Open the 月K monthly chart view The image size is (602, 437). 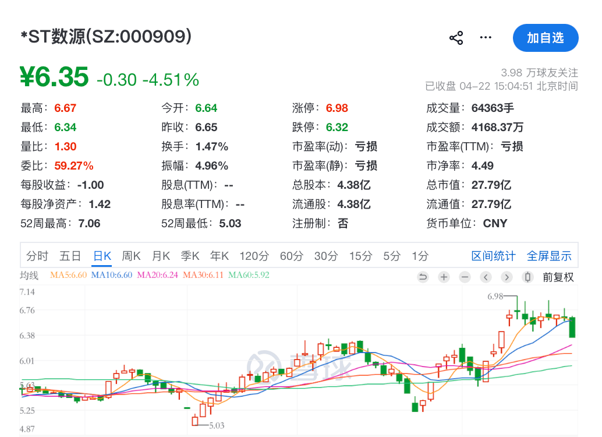pos(161,256)
